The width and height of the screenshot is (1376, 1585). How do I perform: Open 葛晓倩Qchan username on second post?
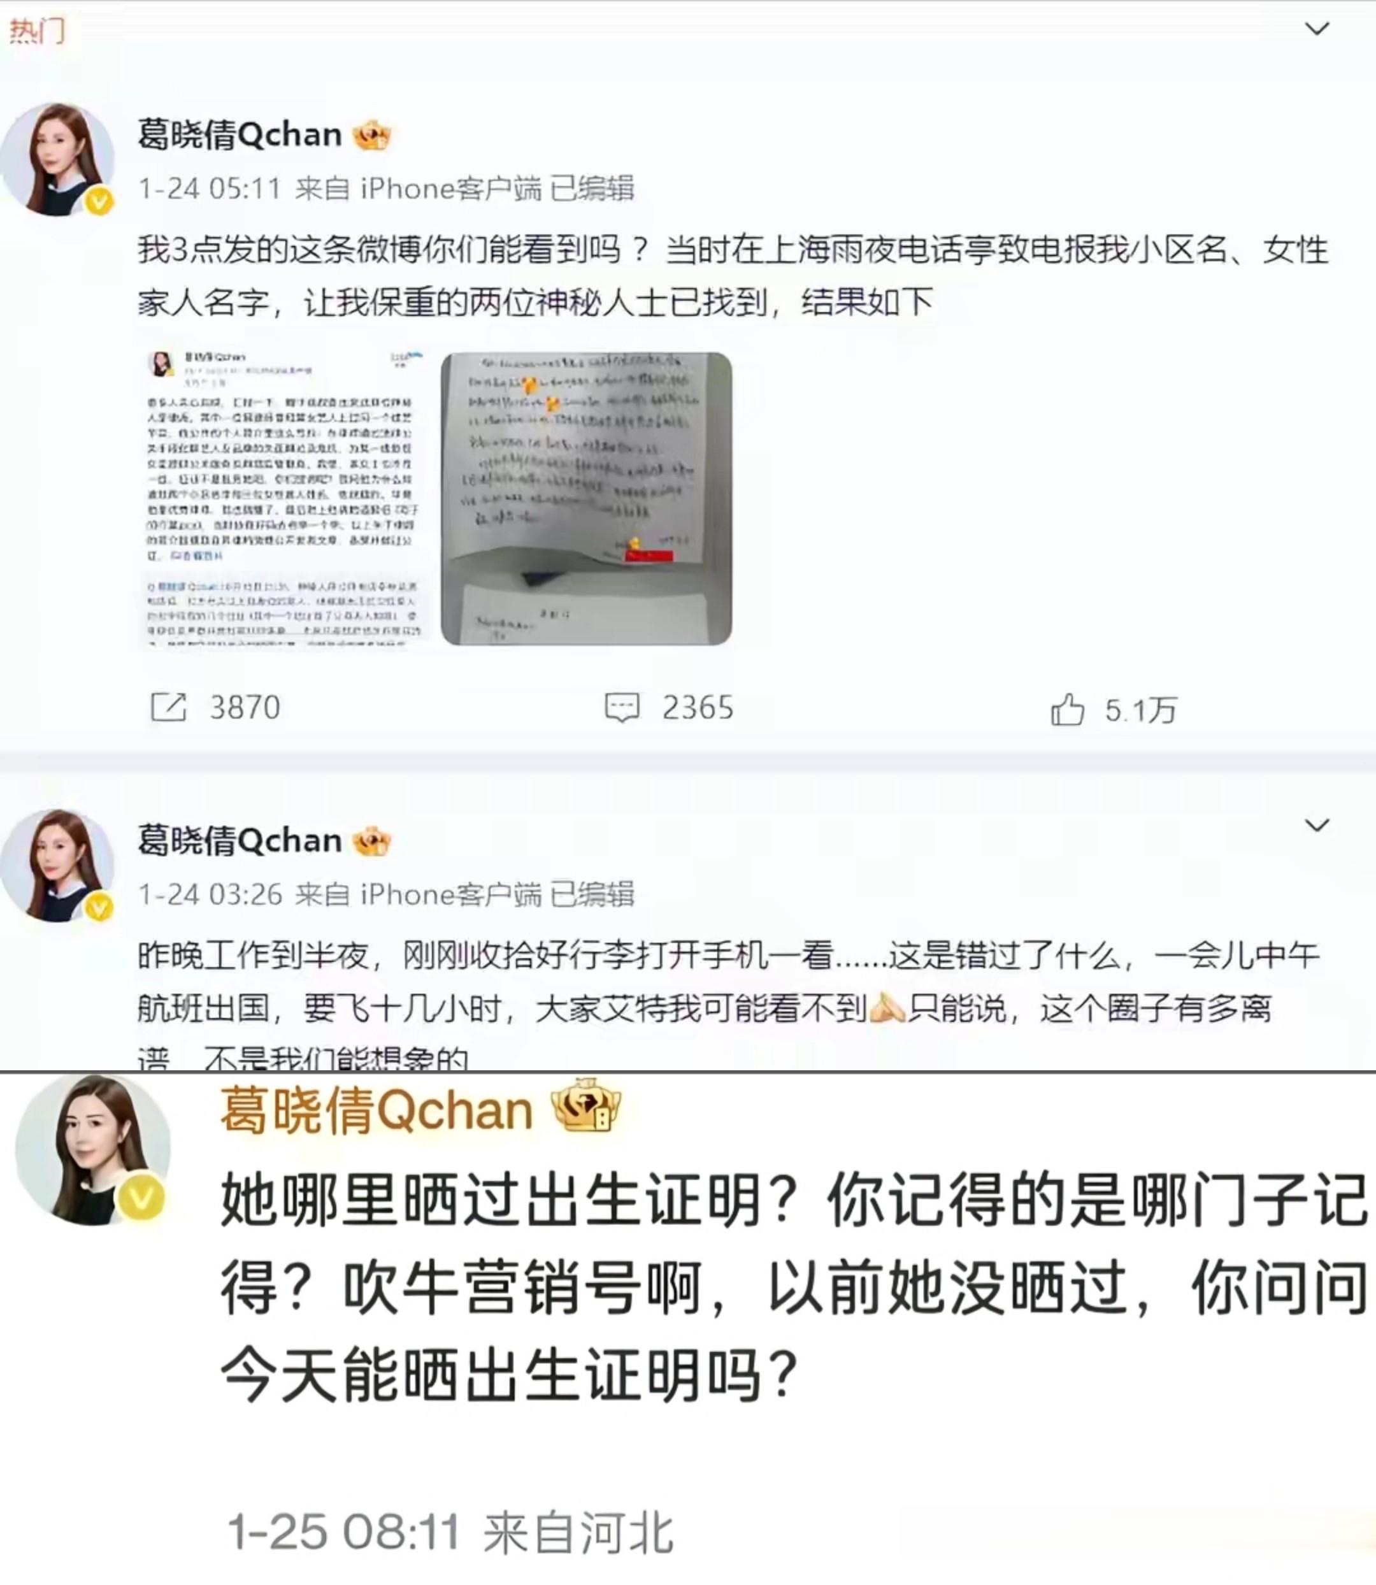[240, 841]
